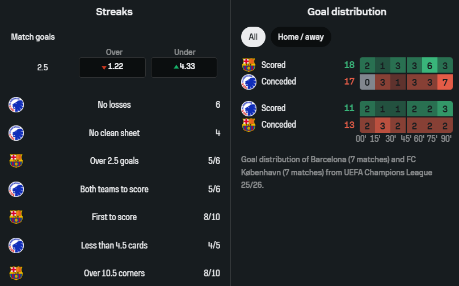The width and height of the screenshot is (459, 286).
Task: Click the grey 0 conceded cell
Action: click(x=367, y=81)
